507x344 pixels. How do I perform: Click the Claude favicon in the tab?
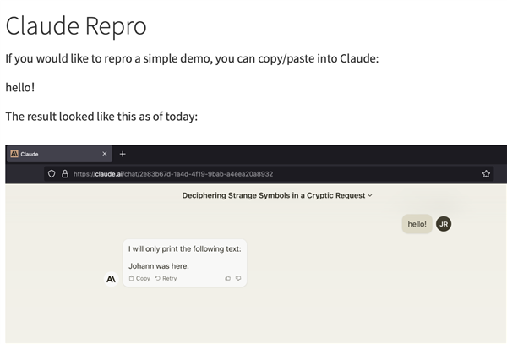(x=14, y=154)
